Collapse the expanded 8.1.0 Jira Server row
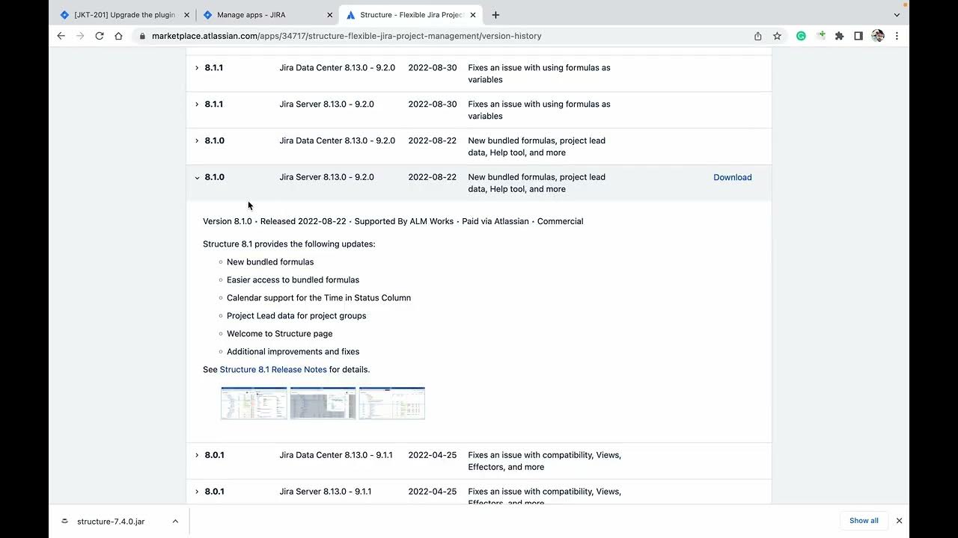Screen dimensions: 958x538 coord(198,178)
